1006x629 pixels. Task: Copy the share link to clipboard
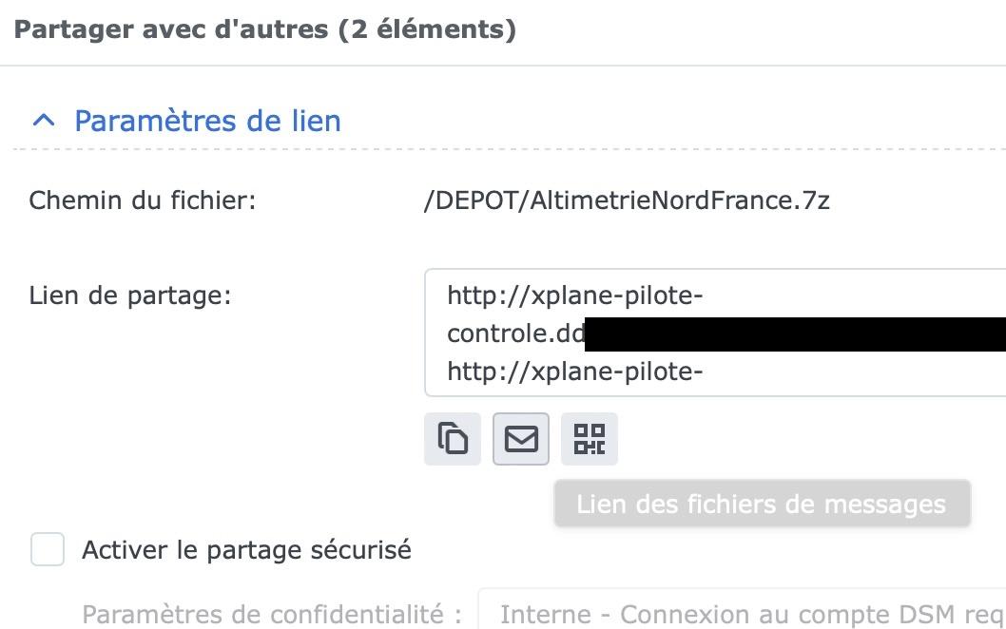(453, 439)
